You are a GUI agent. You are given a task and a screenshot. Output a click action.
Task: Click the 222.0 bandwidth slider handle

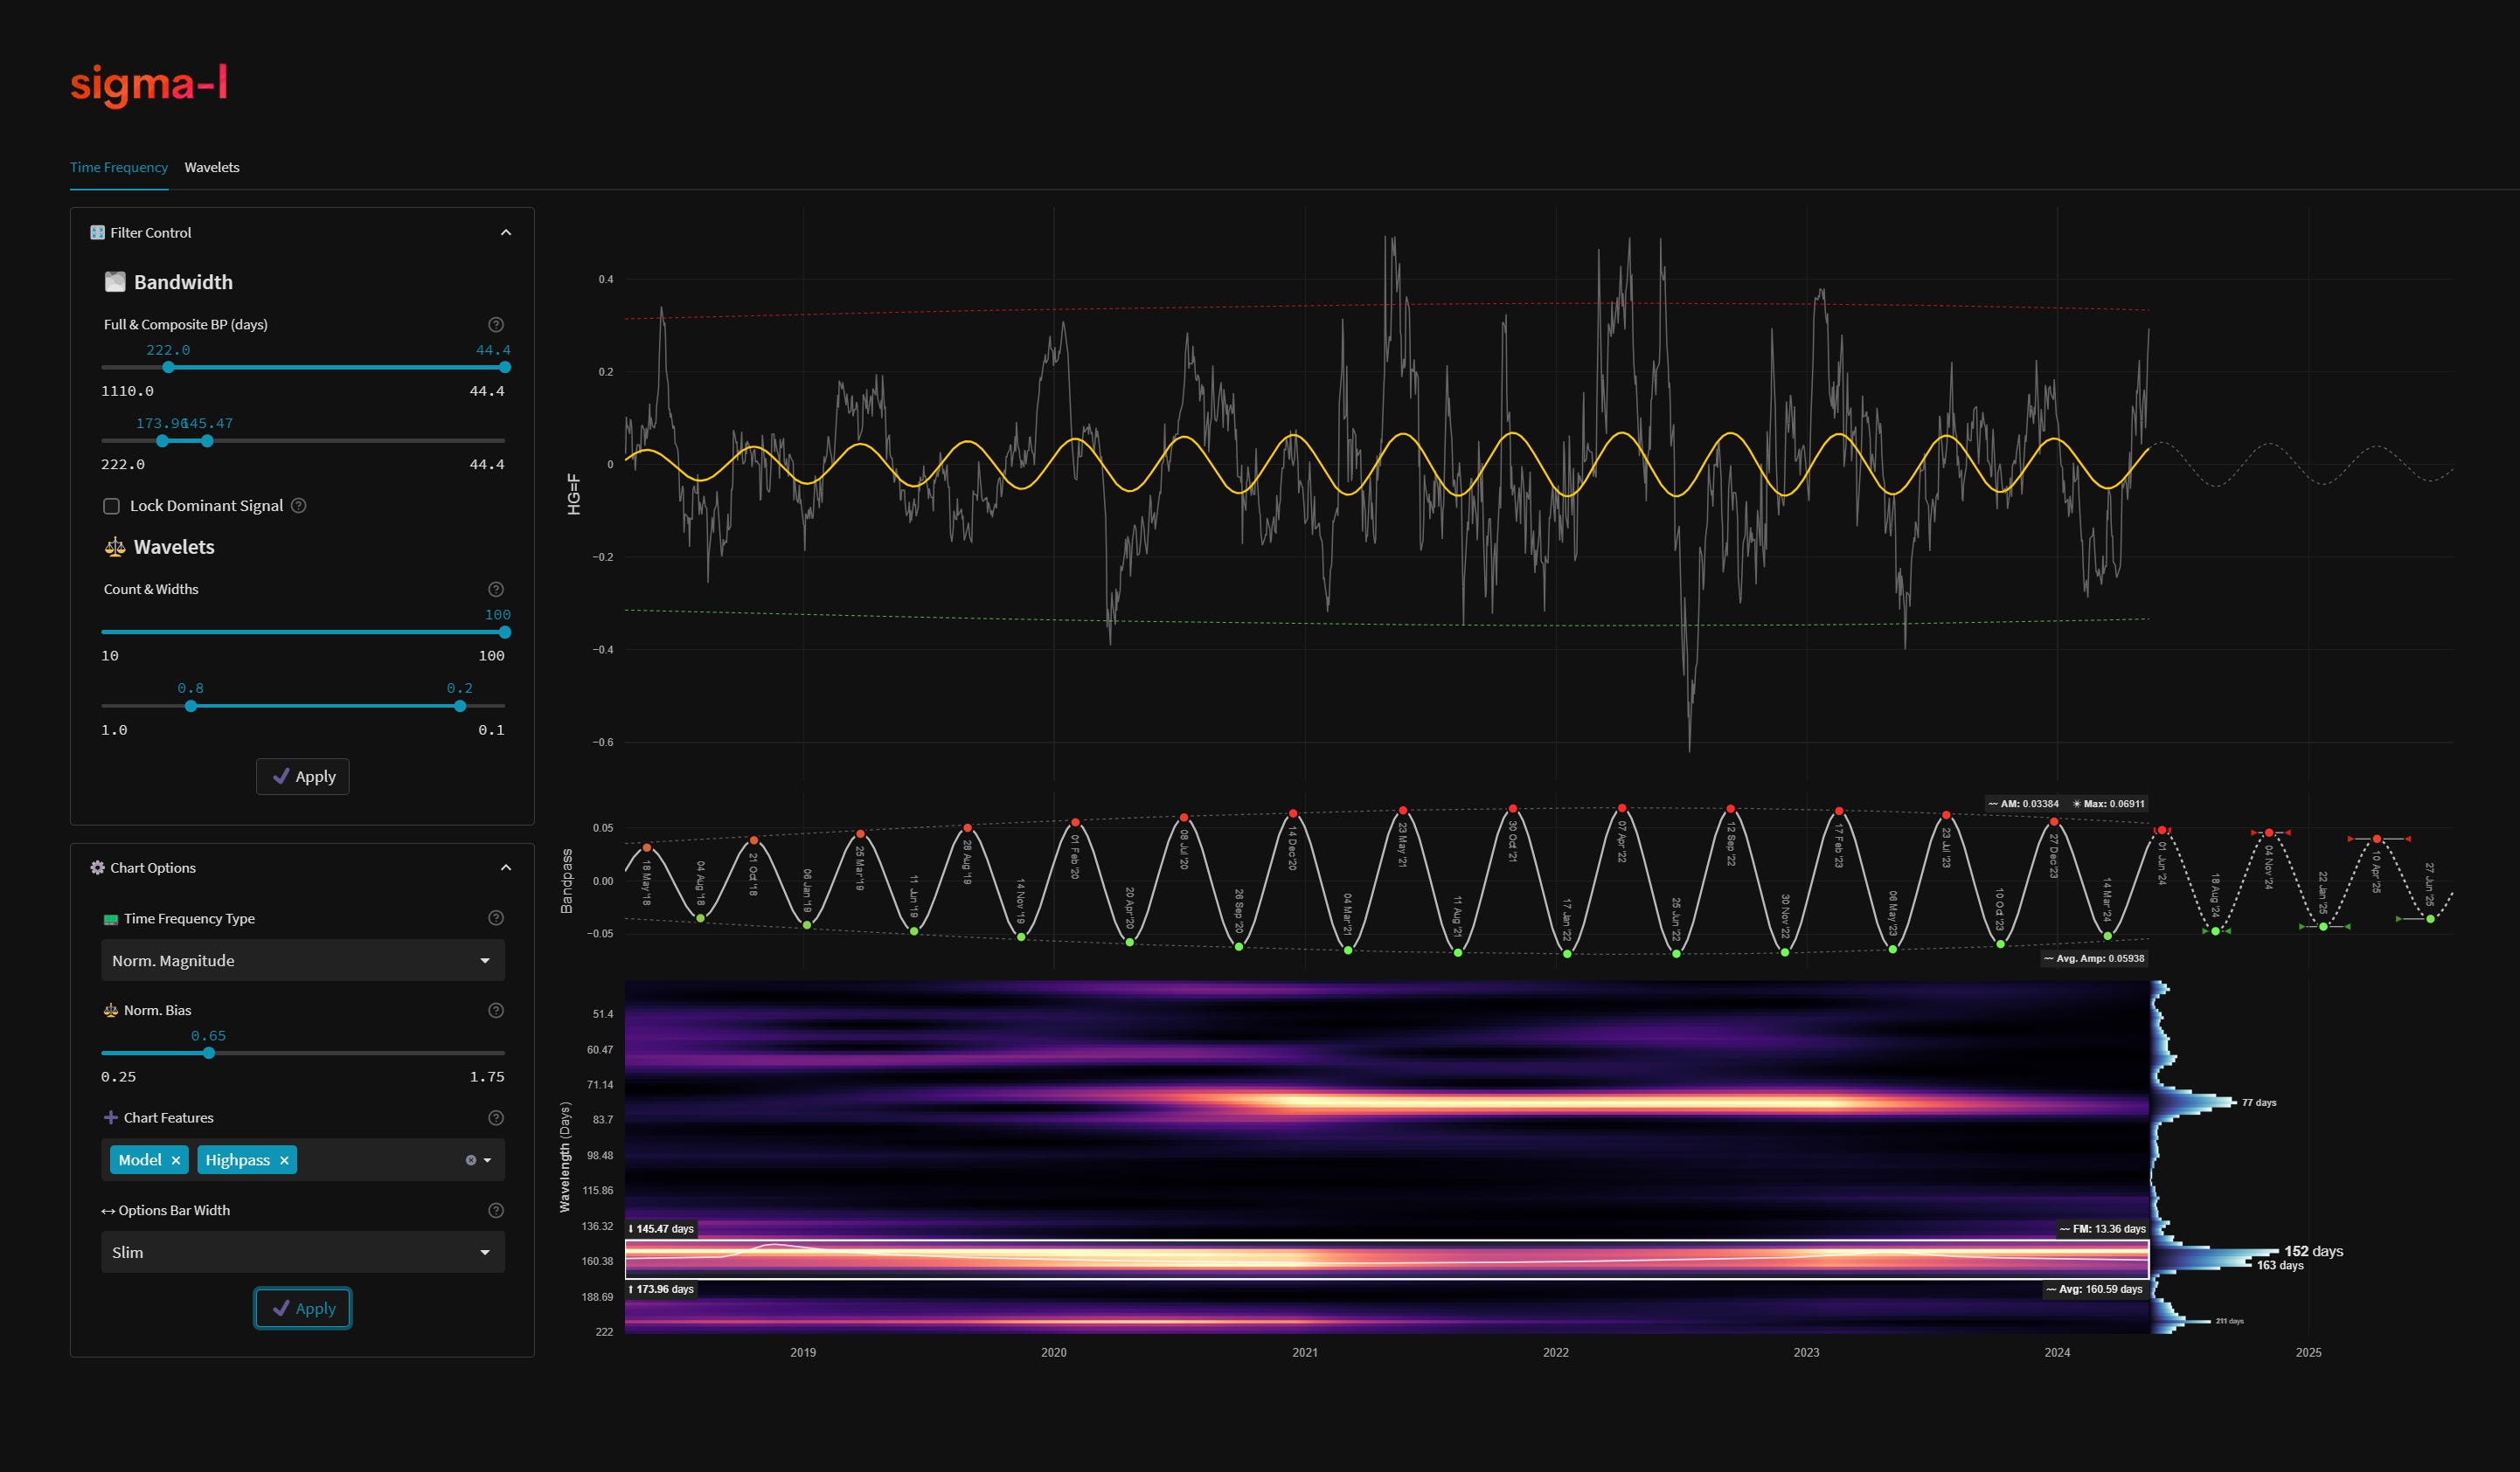(168, 368)
